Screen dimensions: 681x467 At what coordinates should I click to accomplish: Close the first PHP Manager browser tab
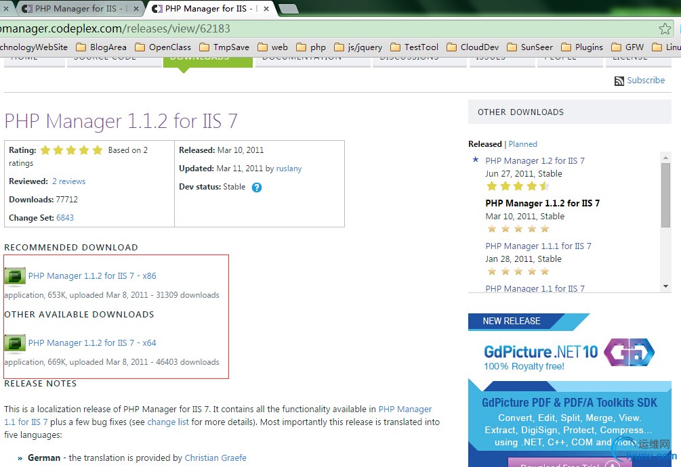136,8
